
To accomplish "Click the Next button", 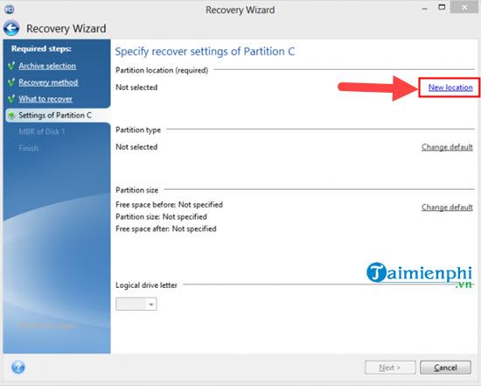I will [x=390, y=368].
